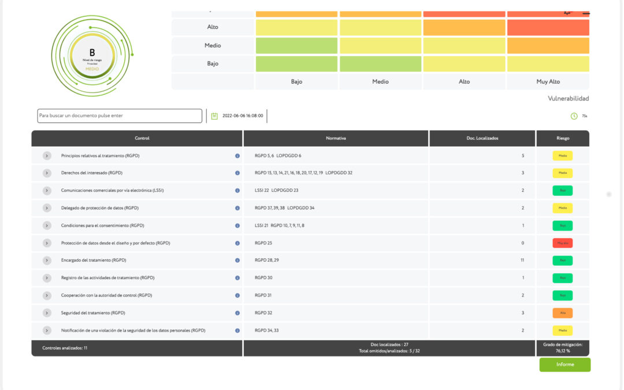Click the clock icon near 75s
The width and height of the screenshot is (624, 390).
(x=574, y=116)
